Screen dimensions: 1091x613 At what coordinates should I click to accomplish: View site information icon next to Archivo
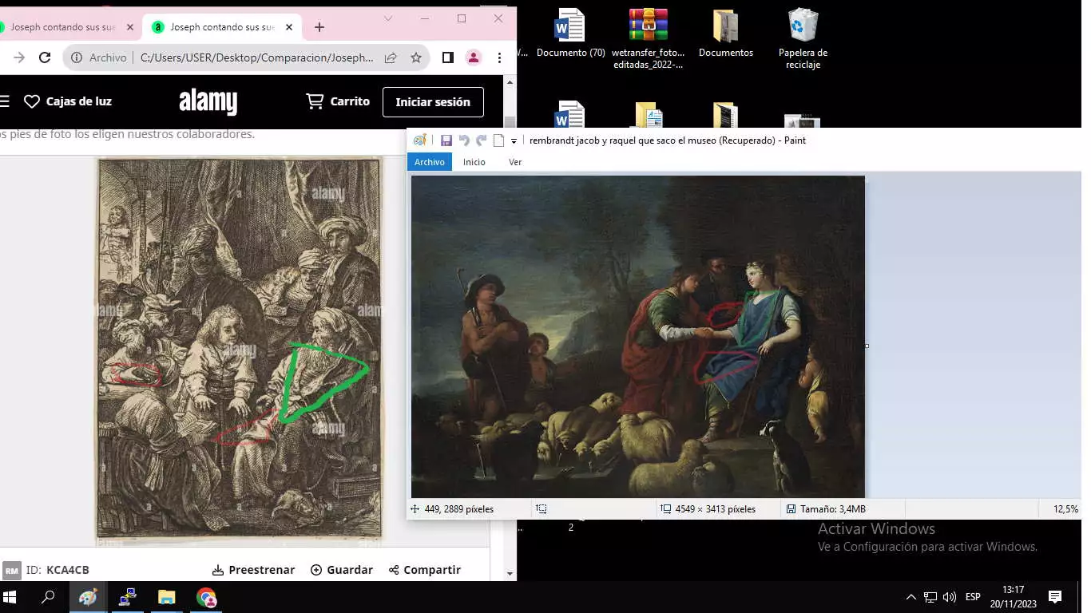[77, 57]
